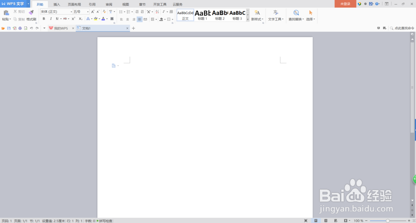Decrease font size with the A- icon
Viewport: 416px width, 223px height.
coord(98,12)
